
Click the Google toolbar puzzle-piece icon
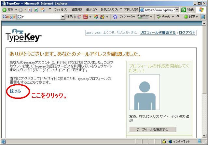[x=103, y=17]
